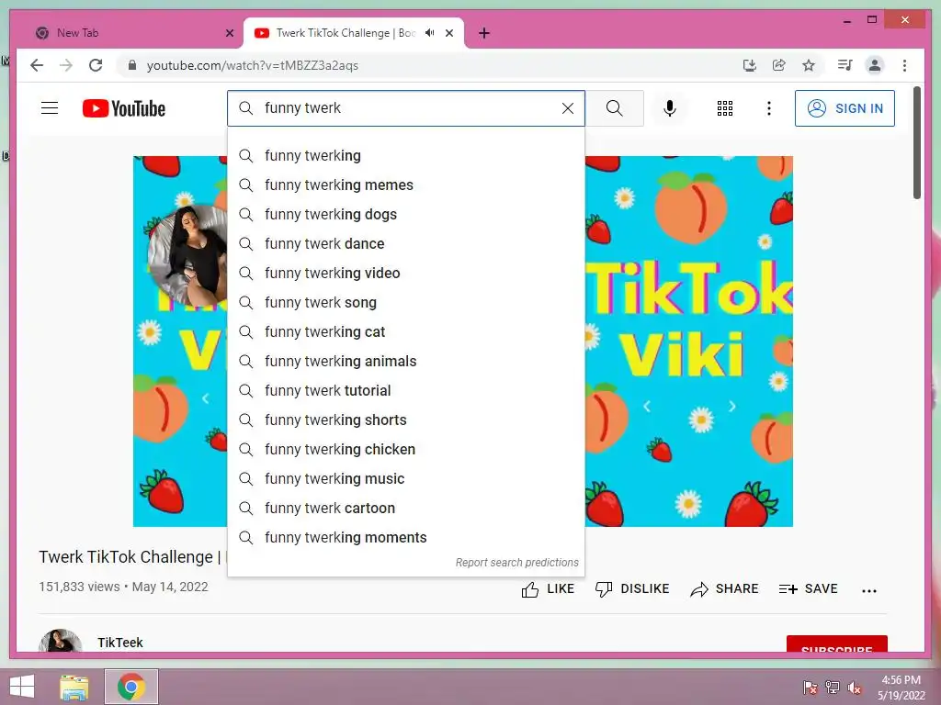
Task: Go to the YouTube home logo
Action: pyautogui.click(x=124, y=108)
